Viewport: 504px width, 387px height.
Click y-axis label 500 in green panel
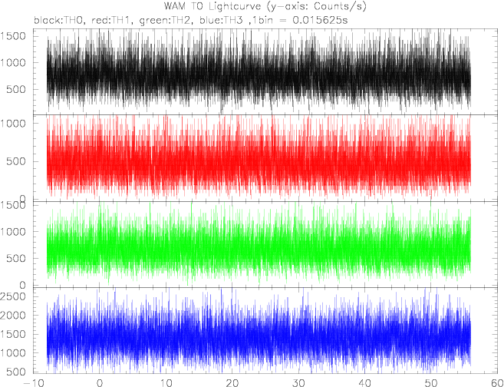click(x=18, y=258)
